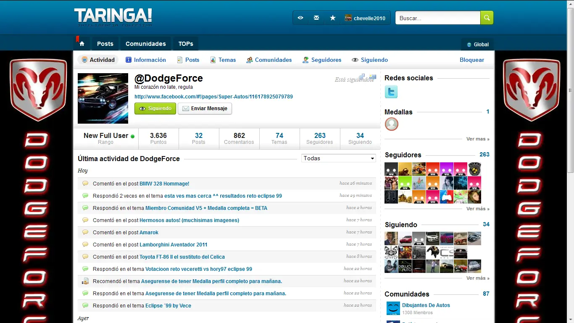The image size is (574, 323).
Task: Click the chevelle2010 username in header
Action: click(x=369, y=19)
